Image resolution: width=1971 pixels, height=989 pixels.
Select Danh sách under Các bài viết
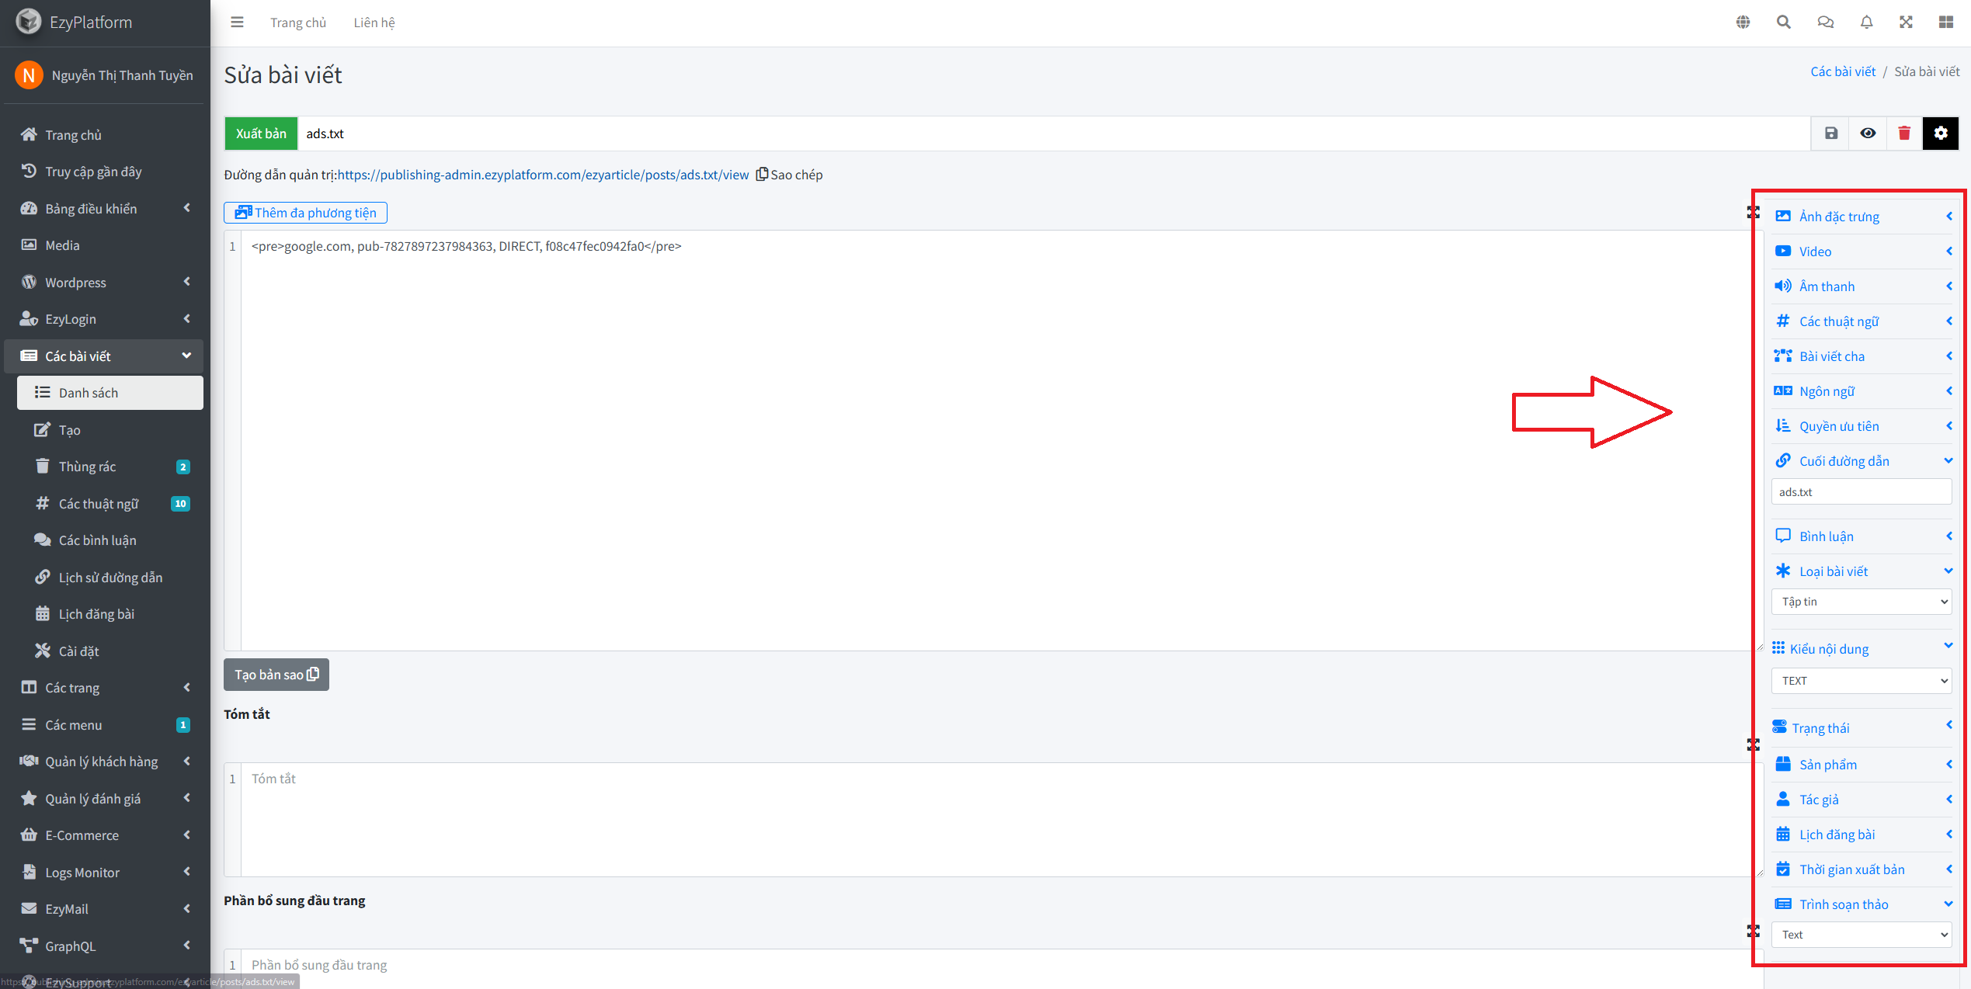tap(110, 393)
